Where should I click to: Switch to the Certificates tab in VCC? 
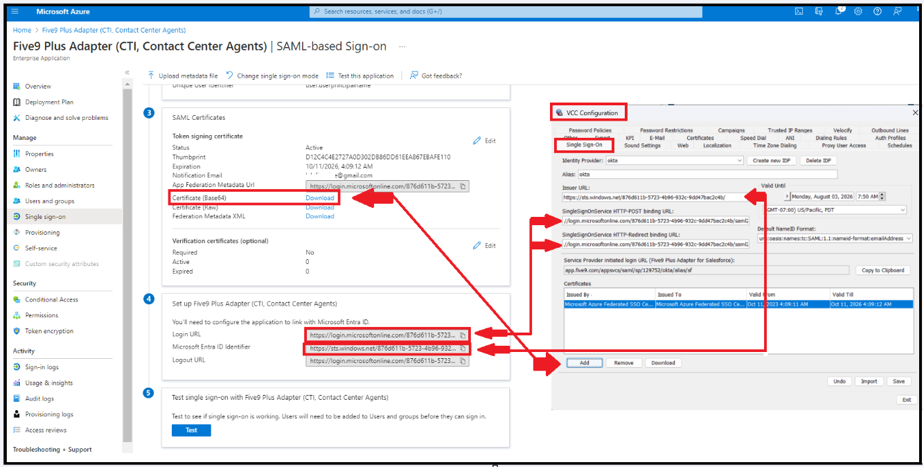(700, 138)
